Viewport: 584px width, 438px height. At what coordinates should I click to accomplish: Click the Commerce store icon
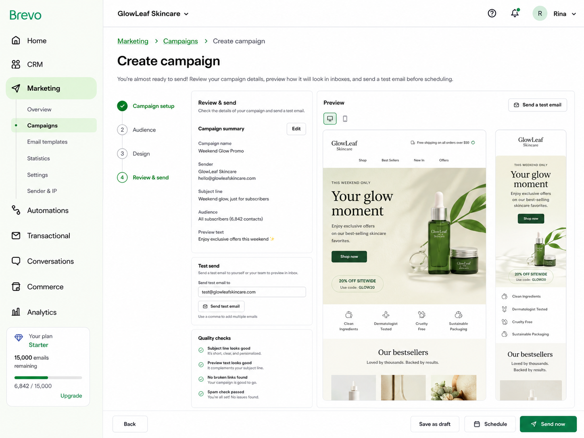tap(16, 287)
